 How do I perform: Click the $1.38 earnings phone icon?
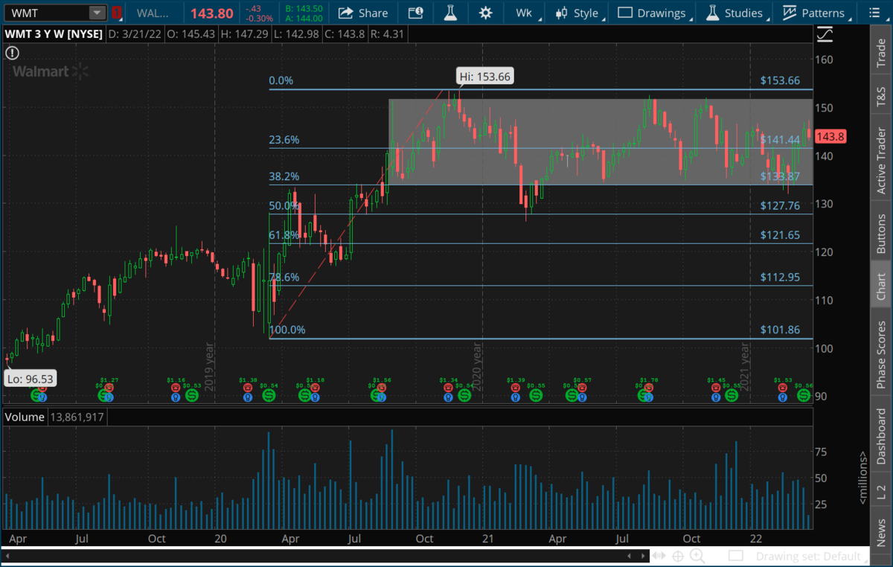247,387
